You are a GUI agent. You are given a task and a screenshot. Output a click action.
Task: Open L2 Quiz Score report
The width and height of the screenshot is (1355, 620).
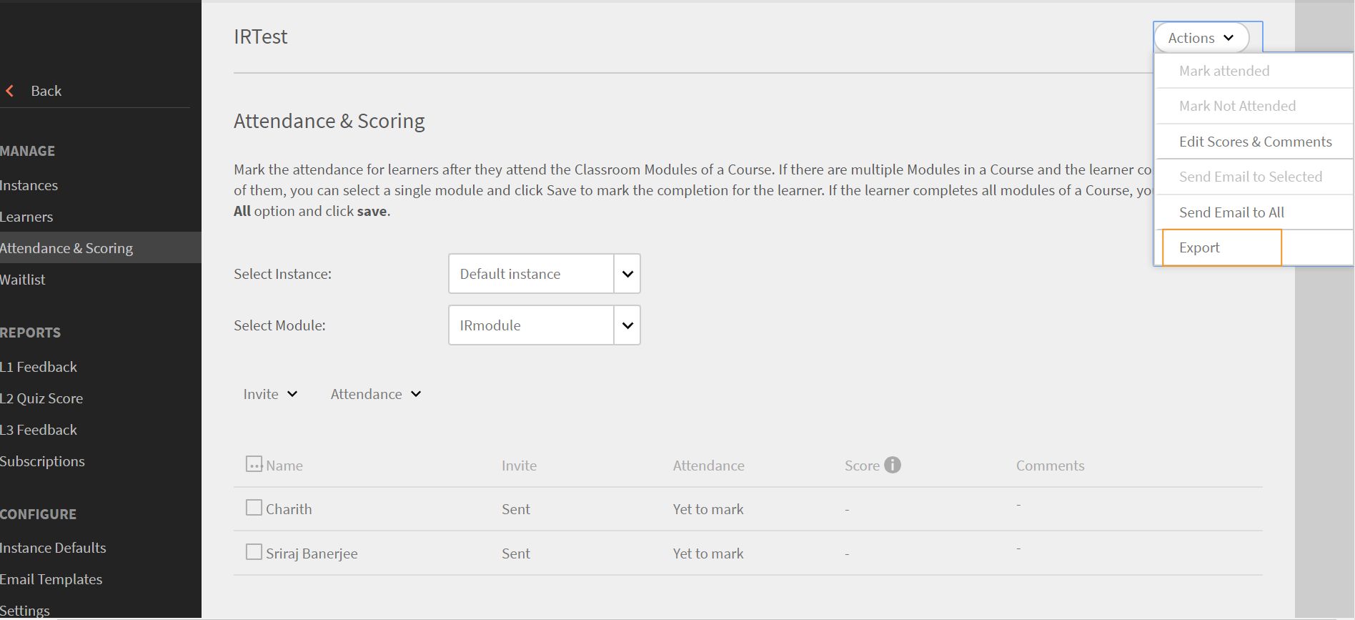41,398
